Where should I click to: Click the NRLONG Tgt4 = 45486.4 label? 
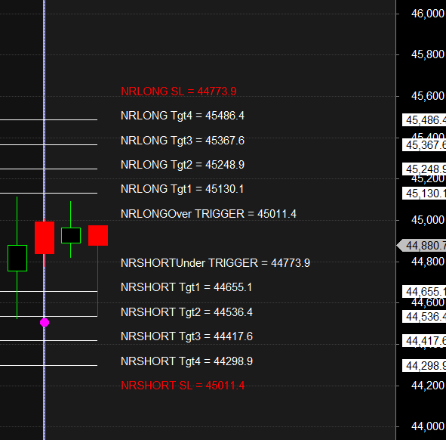[183, 116]
